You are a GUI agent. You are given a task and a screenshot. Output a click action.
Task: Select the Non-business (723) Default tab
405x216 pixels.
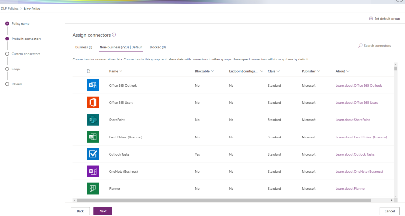click(x=121, y=47)
